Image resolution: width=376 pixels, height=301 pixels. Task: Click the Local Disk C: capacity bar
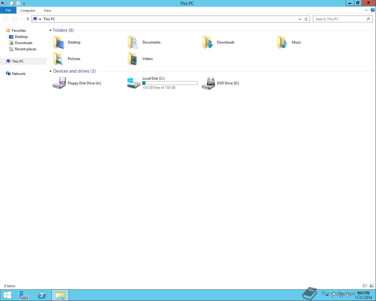170,83
